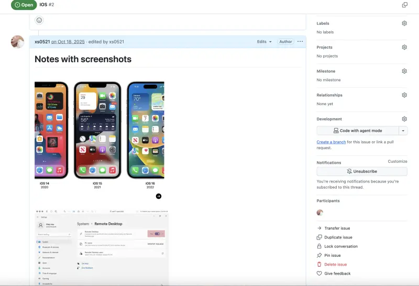Open the iOS home screens comparison image
Viewport: 419px width, 286px height.
coord(100,136)
